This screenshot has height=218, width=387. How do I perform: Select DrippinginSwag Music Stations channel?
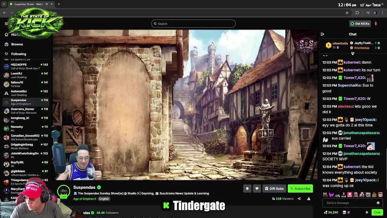pyautogui.click(x=26, y=146)
